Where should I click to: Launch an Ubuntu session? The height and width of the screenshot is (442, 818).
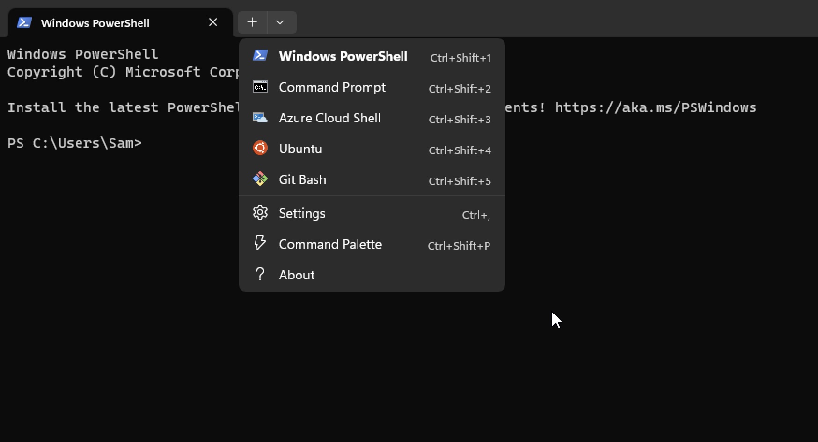(x=300, y=148)
